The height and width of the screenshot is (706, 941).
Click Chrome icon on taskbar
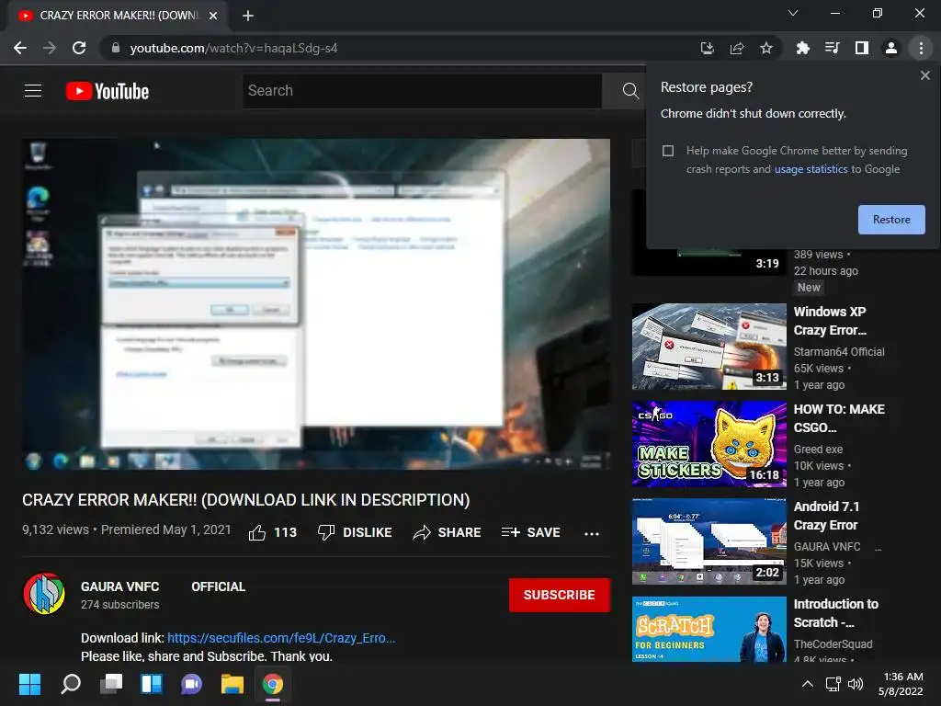click(x=272, y=684)
